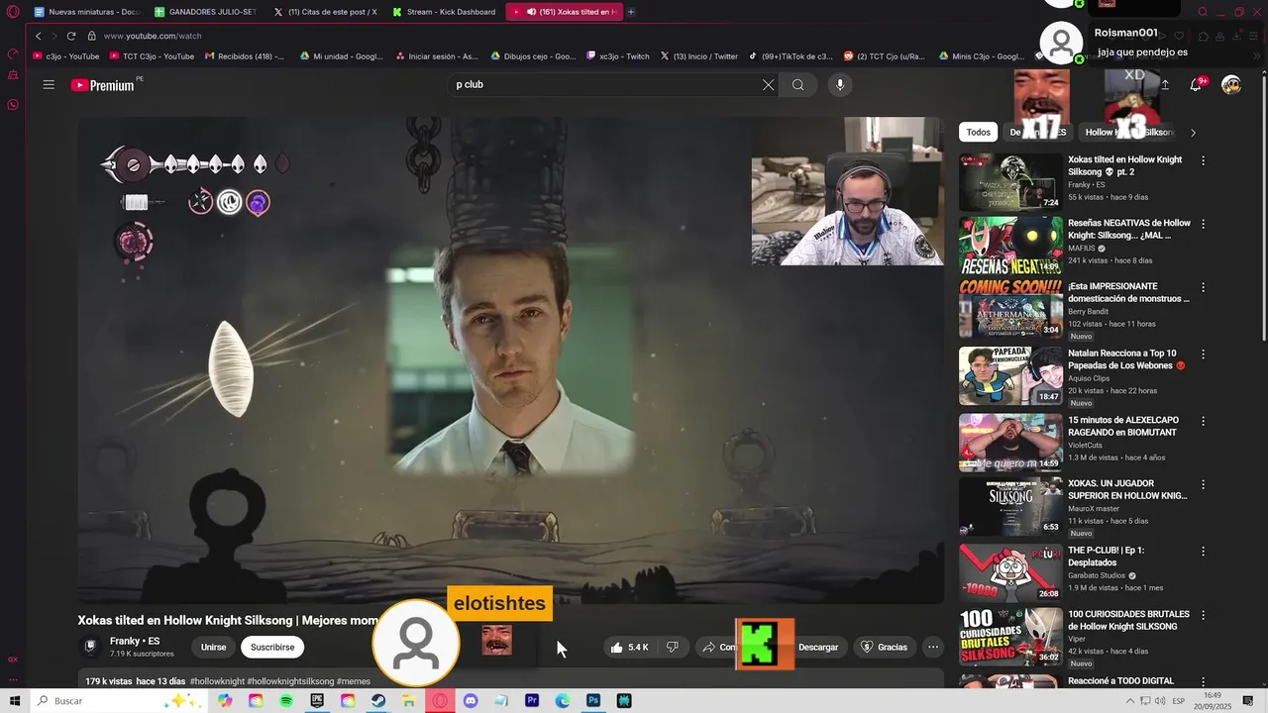
Task: Open Windows Start menu
Action: [15, 701]
